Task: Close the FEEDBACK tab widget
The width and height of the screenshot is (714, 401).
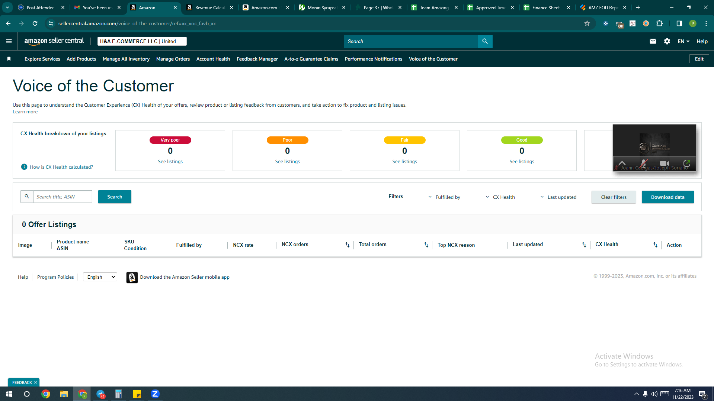Action: click(36, 382)
